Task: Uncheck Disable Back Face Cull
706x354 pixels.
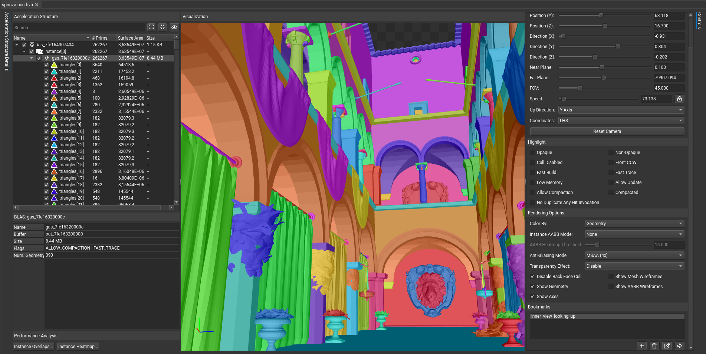Action: pyautogui.click(x=532, y=277)
